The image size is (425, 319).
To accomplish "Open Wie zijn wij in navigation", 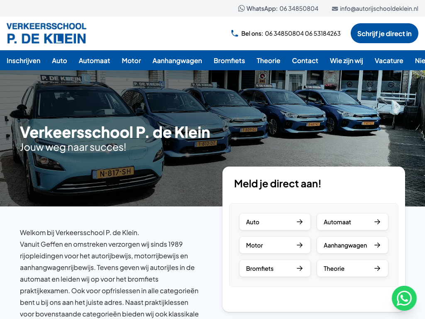I will tap(346, 61).
